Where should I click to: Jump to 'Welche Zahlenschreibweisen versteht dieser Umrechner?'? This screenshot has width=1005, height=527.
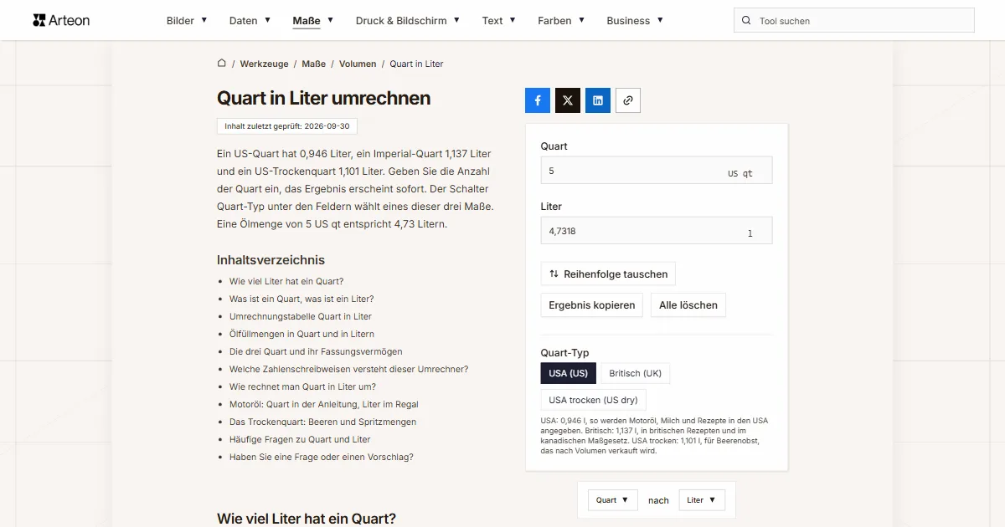(x=348, y=369)
